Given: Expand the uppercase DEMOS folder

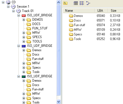Looking at the screenshot, I should 24,20.
